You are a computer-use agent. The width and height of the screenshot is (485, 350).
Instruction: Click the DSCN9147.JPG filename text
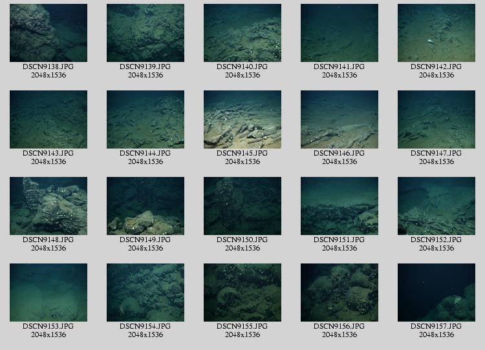[x=436, y=153]
